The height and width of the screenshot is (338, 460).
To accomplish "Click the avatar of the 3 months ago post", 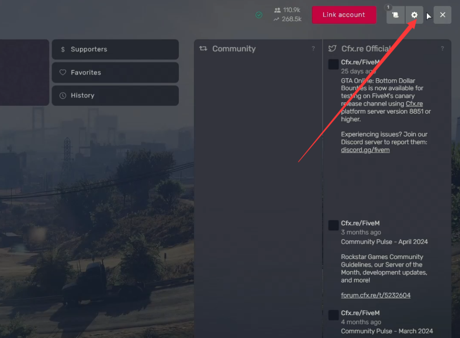I will coord(333,225).
